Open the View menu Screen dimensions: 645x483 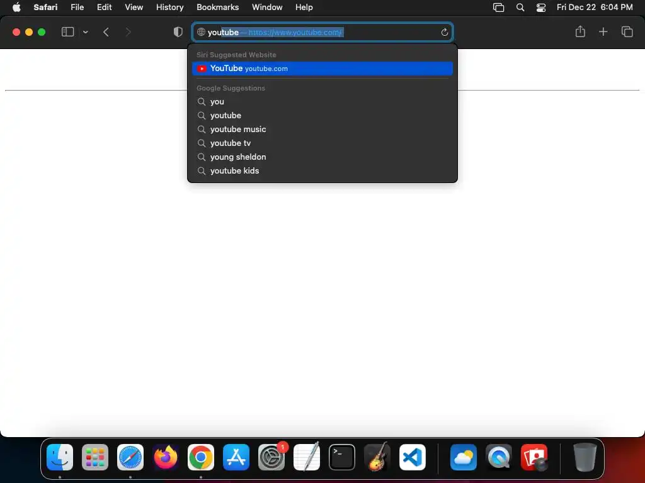(134, 8)
